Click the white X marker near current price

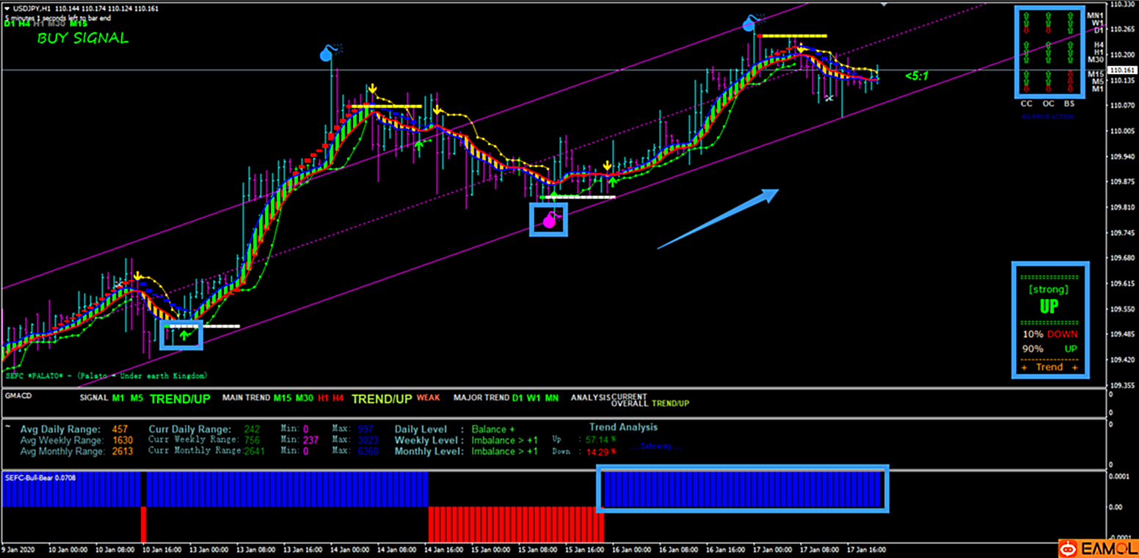click(x=829, y=98)
